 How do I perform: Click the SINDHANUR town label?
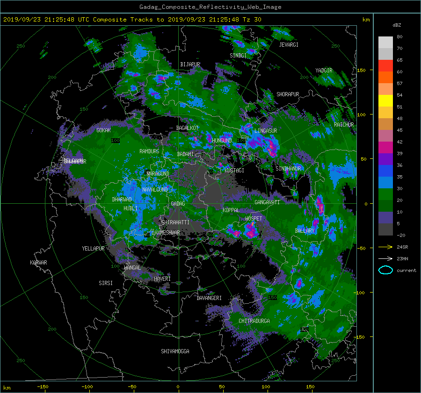click(x=288, y=169)
